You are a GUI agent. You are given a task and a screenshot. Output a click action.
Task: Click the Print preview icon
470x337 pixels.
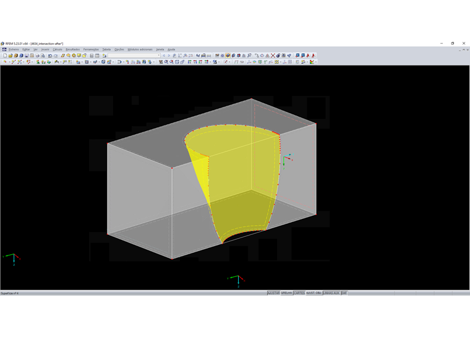tap(43, 56)
